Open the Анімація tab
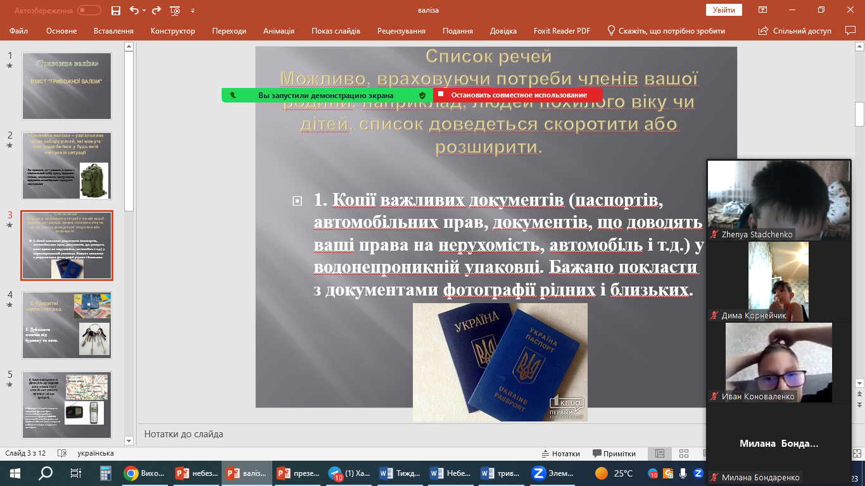Viewport: 865px width, 486px height. pos(279,30)
